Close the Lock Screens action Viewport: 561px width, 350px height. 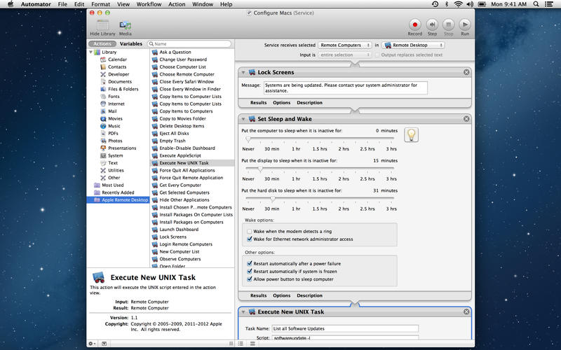466,72
